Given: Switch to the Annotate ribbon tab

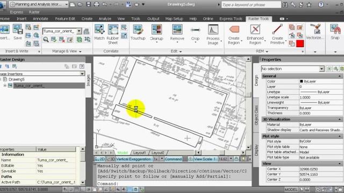Looking at the screenshot, I should click(x=40, y=19).
